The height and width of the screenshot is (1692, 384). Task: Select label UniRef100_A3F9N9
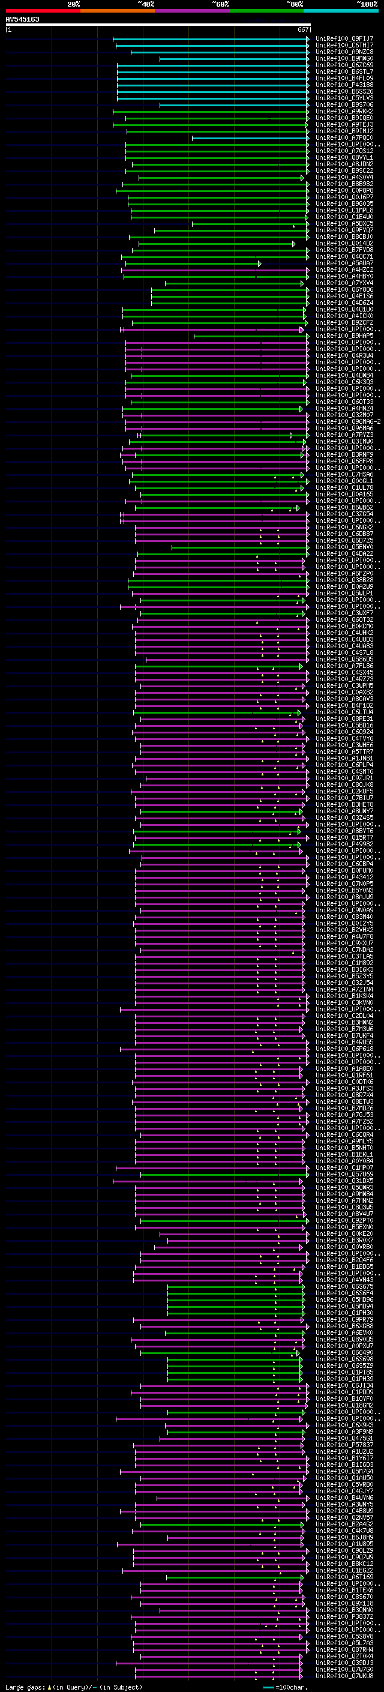point(344,1432)
